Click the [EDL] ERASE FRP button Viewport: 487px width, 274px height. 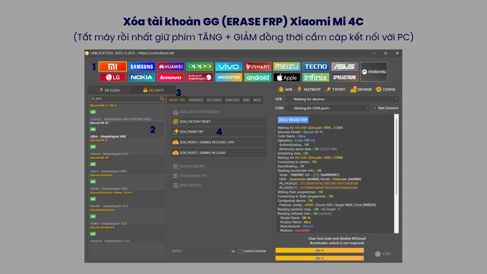(219, 132)
